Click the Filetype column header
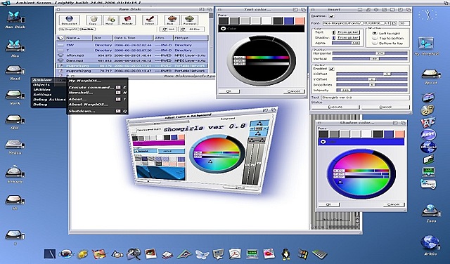This screenshot has height=264, width=450. click(x=191, y=38)
